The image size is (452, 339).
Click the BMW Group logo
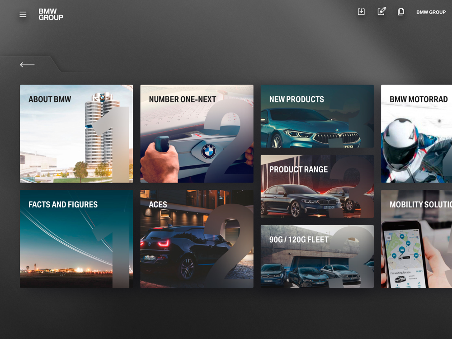pos(51,14)
